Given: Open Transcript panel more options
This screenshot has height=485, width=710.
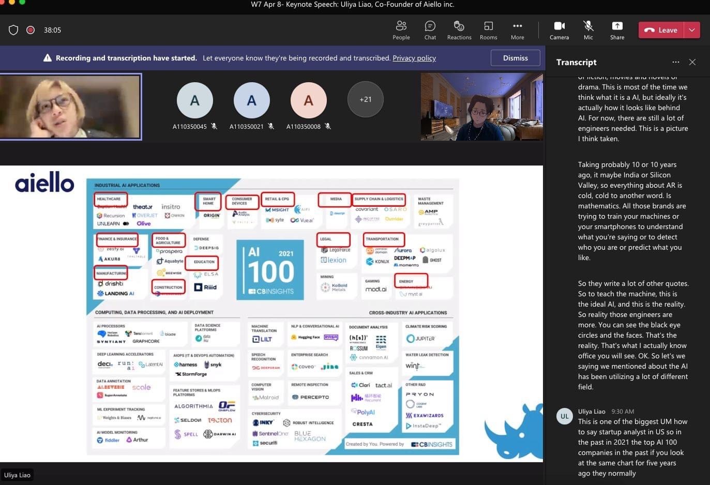Looking at the screenshot, I should (x=675, y=62).
